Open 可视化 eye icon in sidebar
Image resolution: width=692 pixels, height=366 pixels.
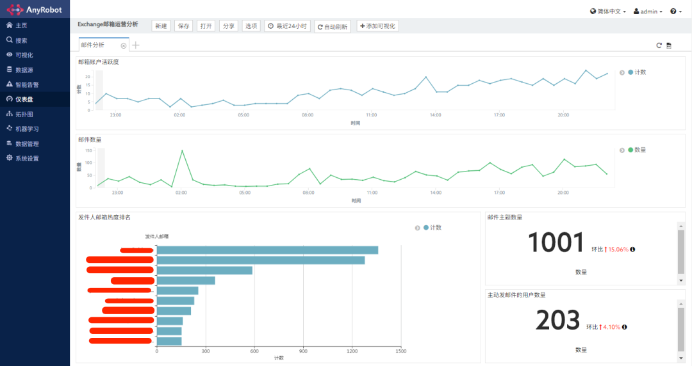click(x=9, y=54)
